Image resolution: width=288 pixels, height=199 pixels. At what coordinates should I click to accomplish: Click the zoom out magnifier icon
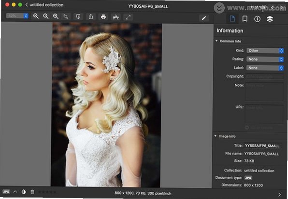(36, 16)
